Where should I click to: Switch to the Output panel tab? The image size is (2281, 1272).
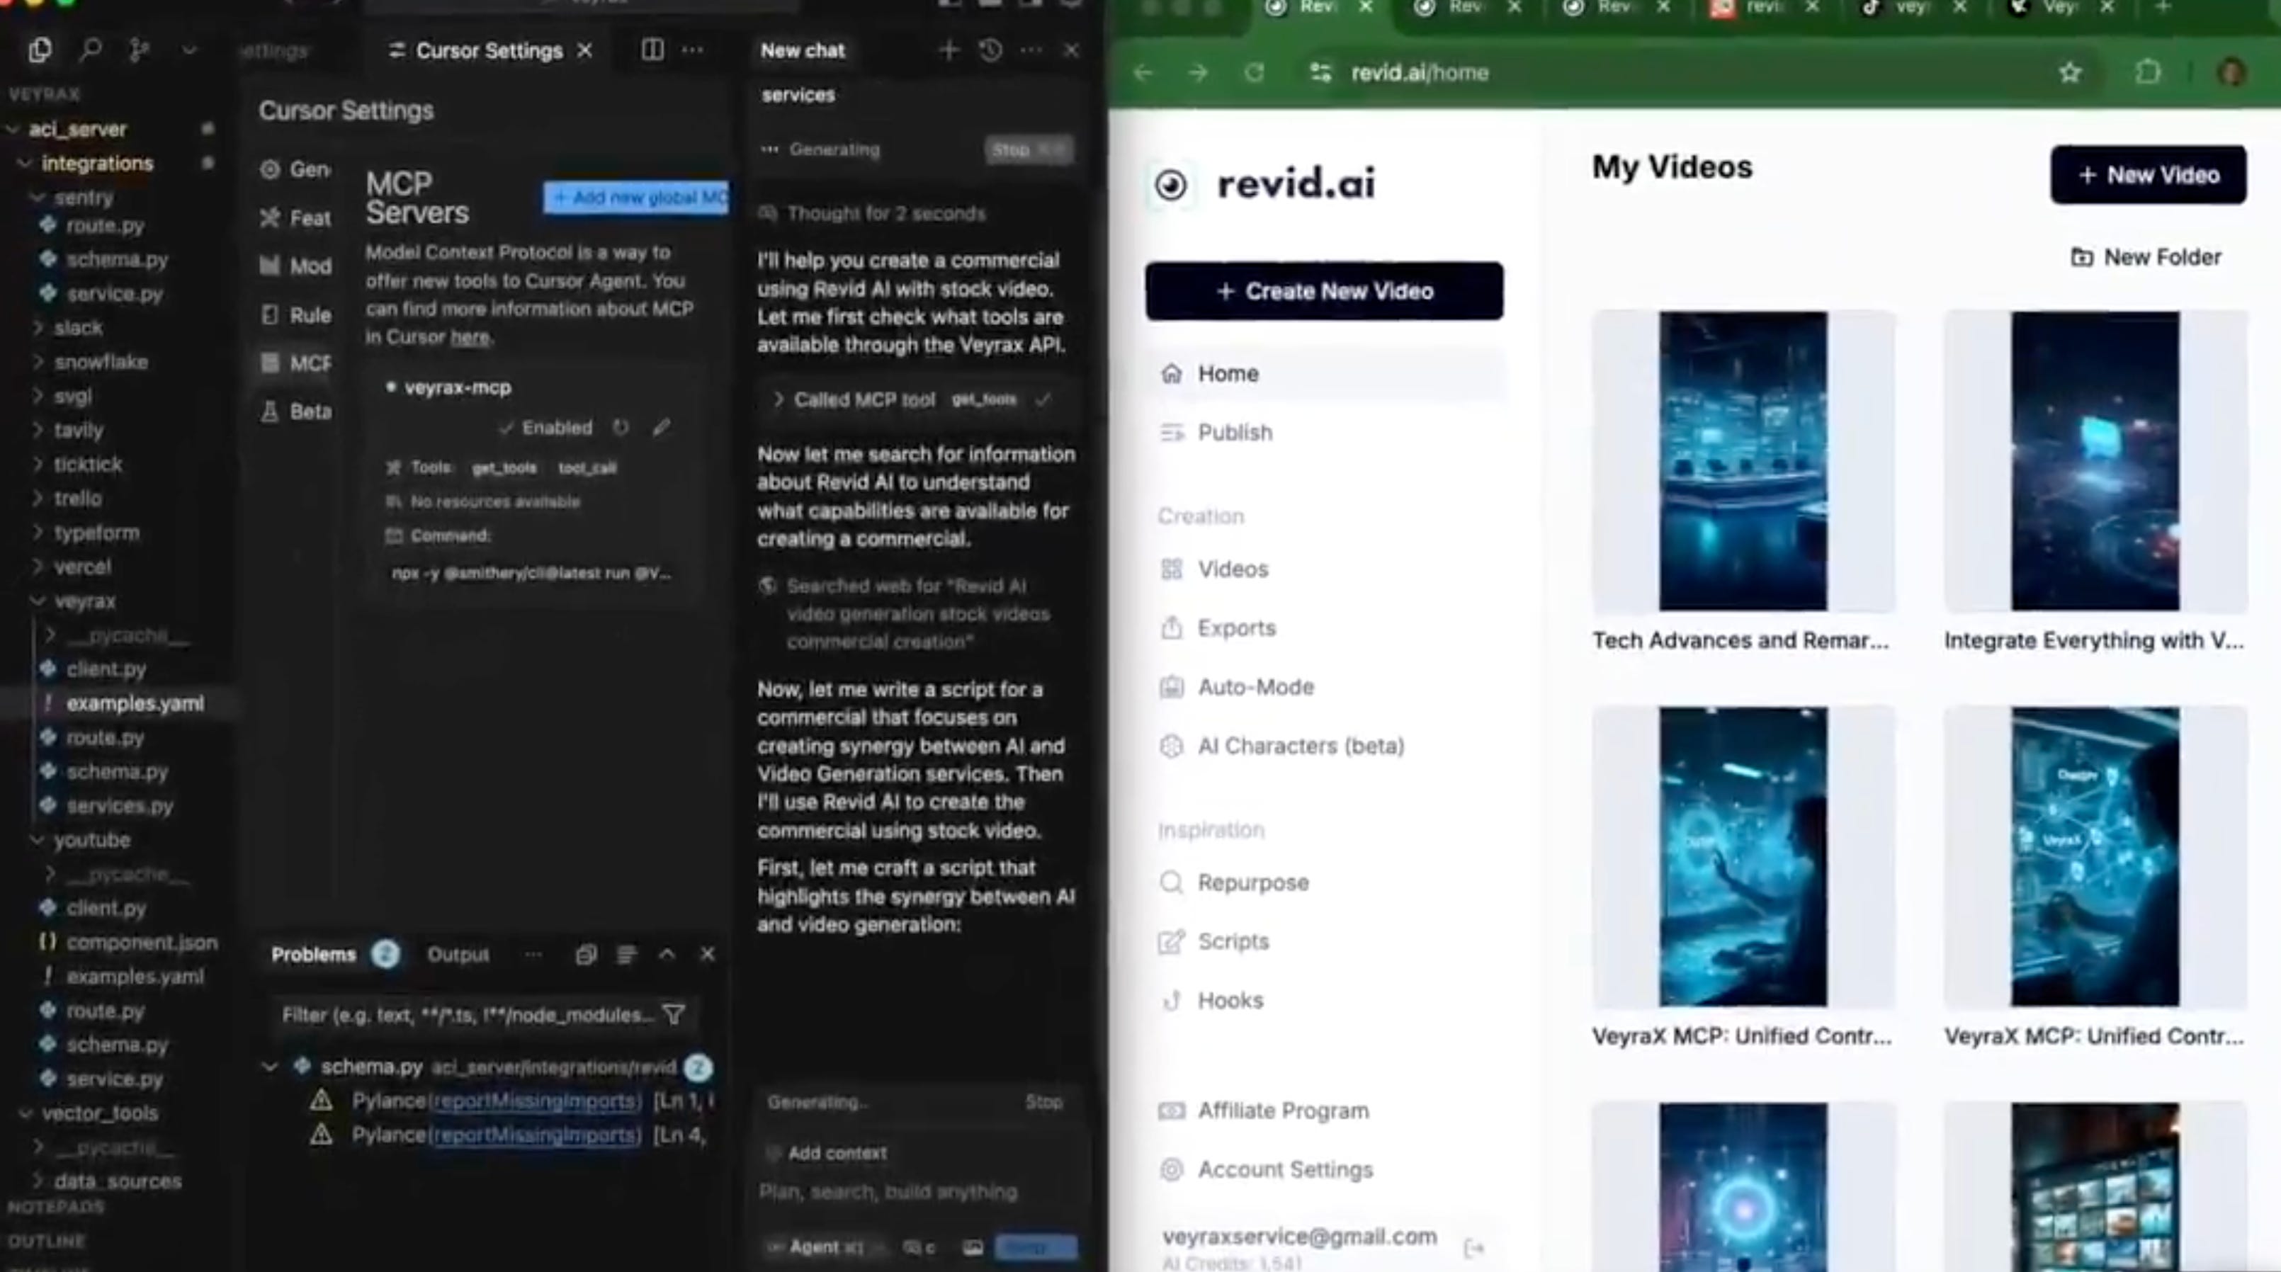coord(458,954)
